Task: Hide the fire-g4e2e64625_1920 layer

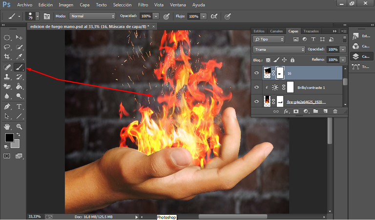Action: (257, 101)
